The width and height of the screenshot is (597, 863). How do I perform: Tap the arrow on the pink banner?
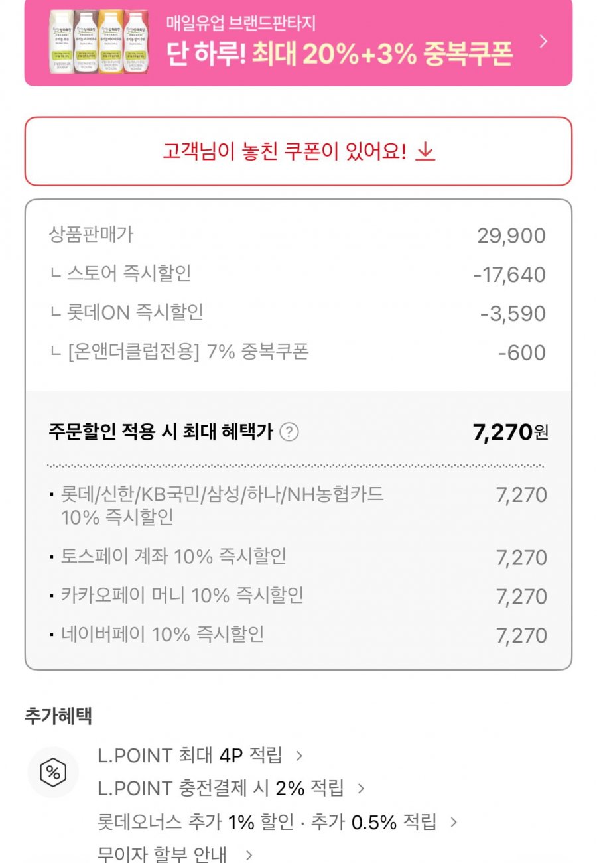coord(543,42)
